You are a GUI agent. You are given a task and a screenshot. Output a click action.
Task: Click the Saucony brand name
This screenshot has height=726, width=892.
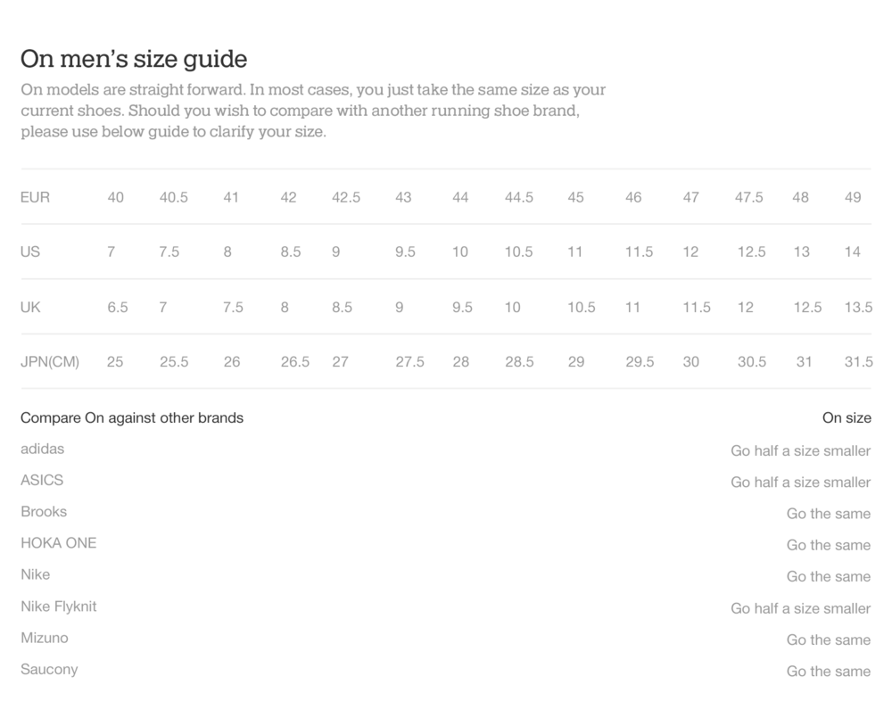click(x=49, y=670)
